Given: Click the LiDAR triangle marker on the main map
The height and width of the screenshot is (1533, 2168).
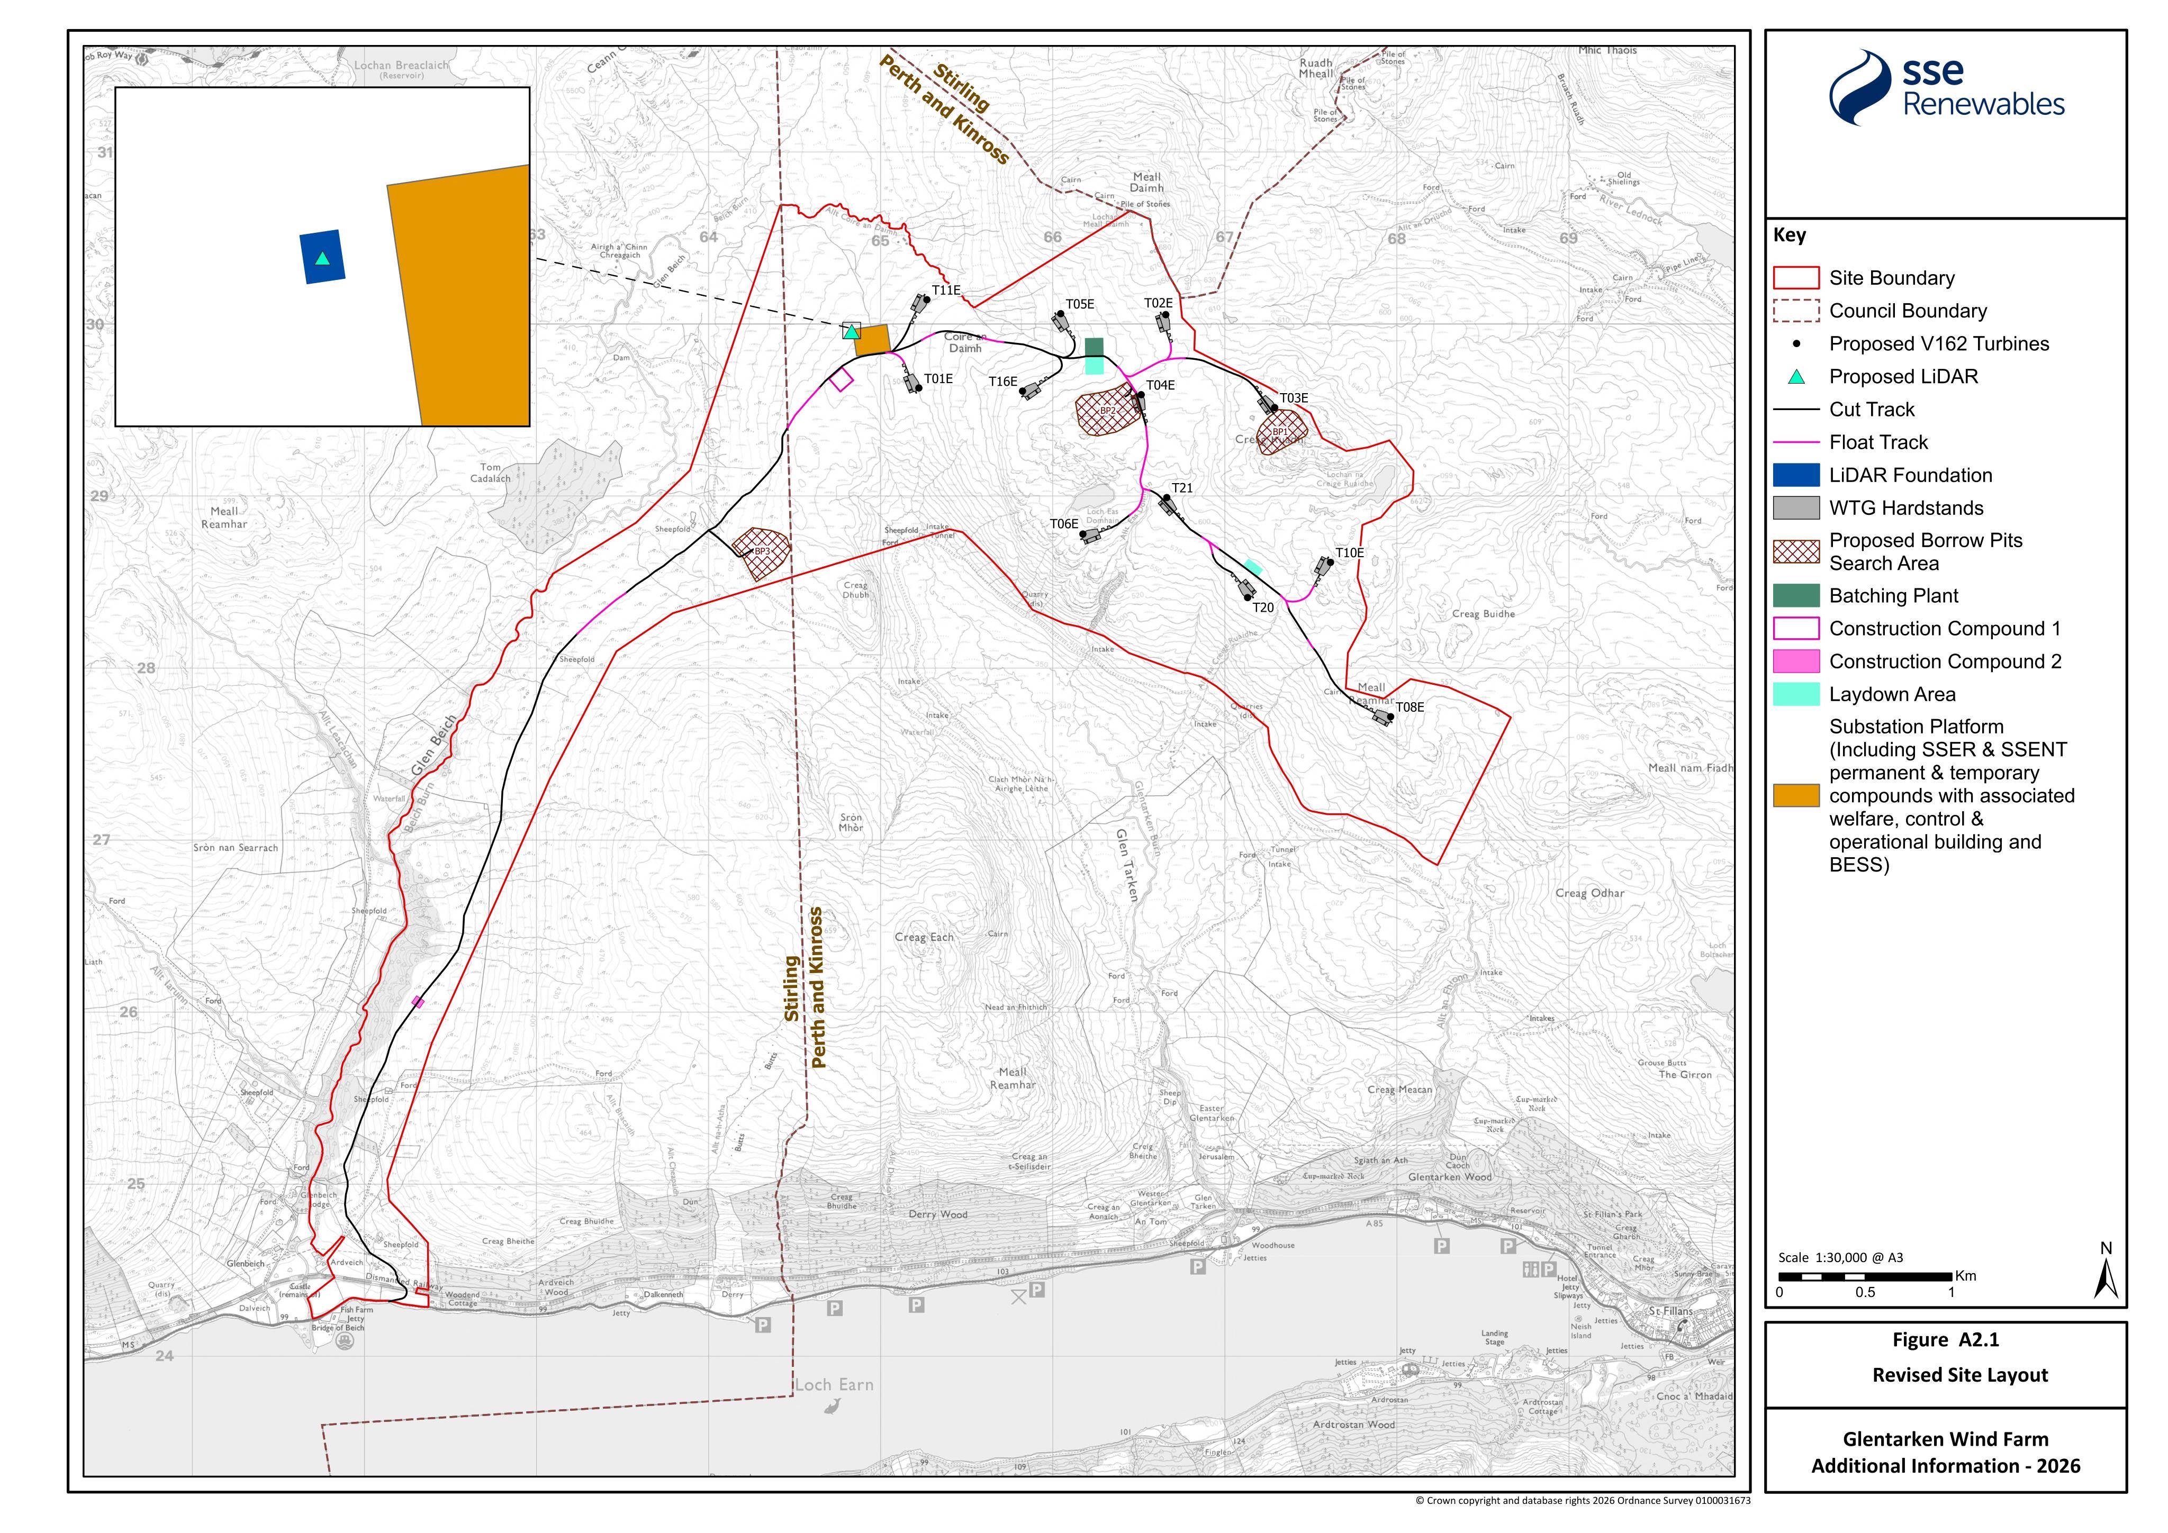Looking at the screenshot, I should pos(852,331).
